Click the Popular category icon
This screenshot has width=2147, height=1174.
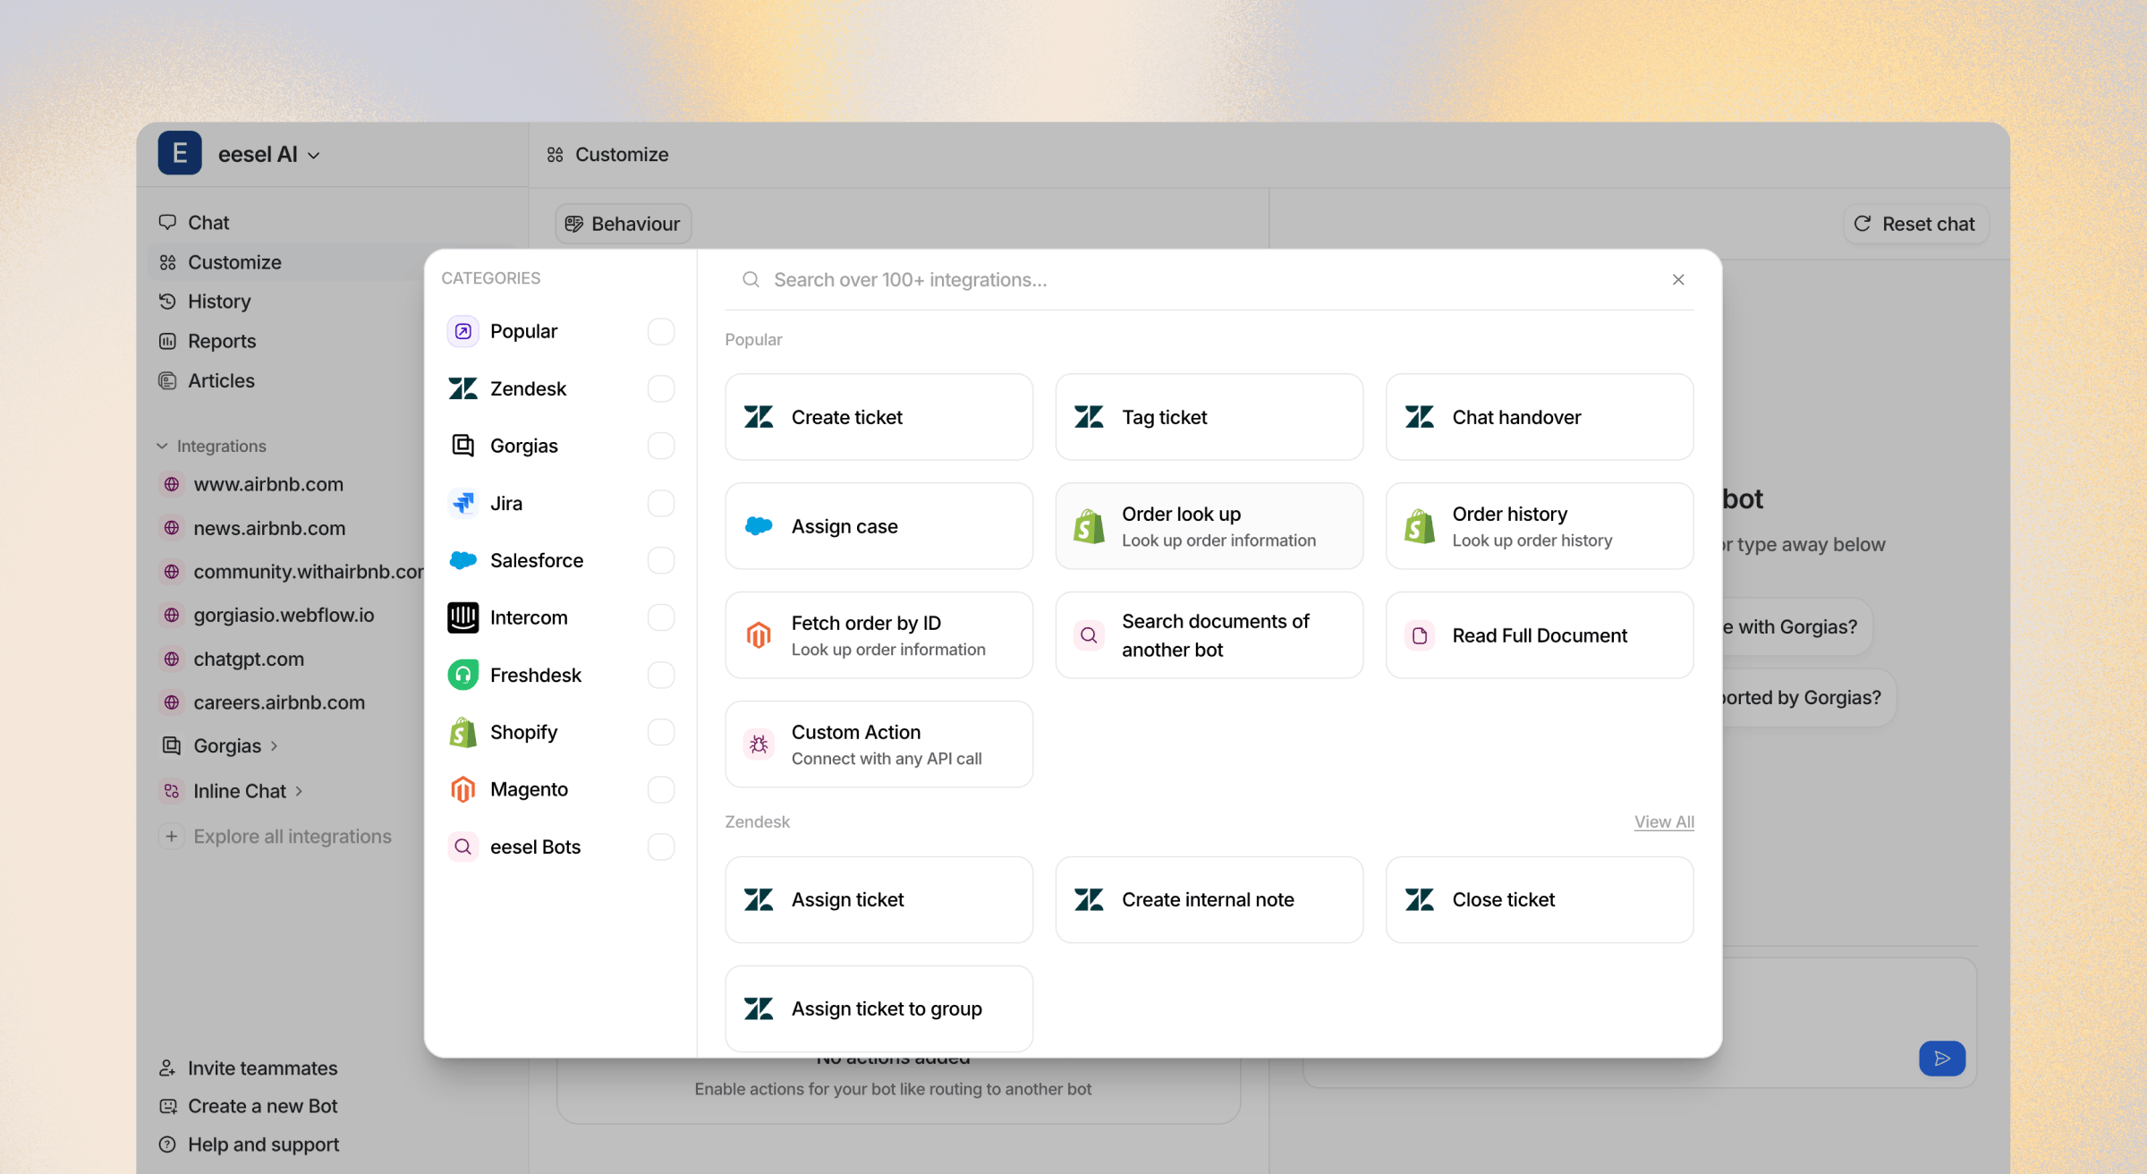[x=462, y=332]
